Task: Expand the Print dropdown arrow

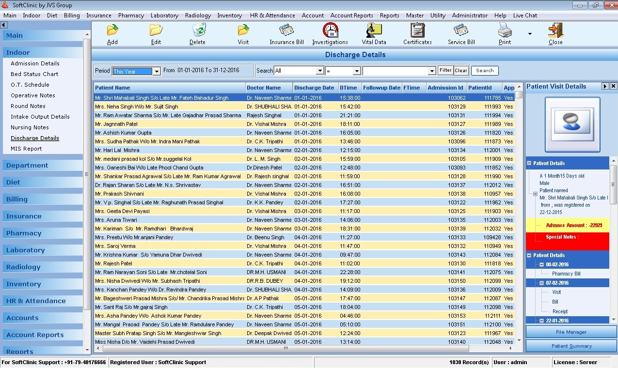Action: click(529, 34)
